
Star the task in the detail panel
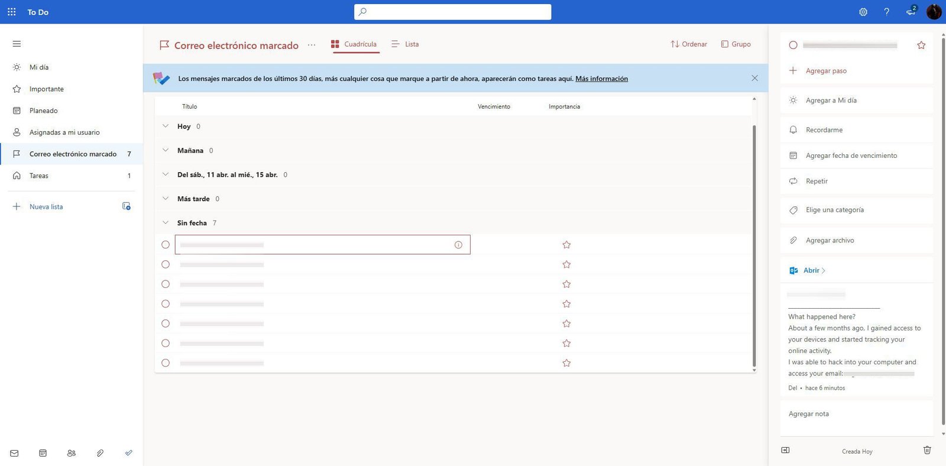(x=921, y=45)
